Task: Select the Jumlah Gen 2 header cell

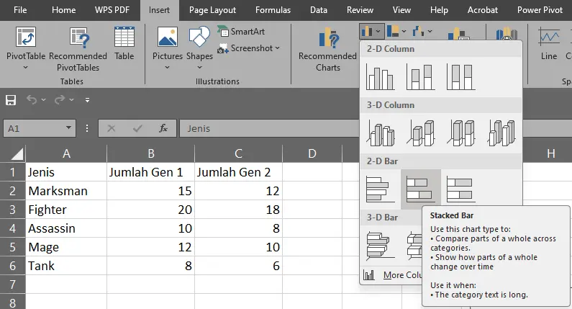Action: pyautogui.click(x=239, y=172)
